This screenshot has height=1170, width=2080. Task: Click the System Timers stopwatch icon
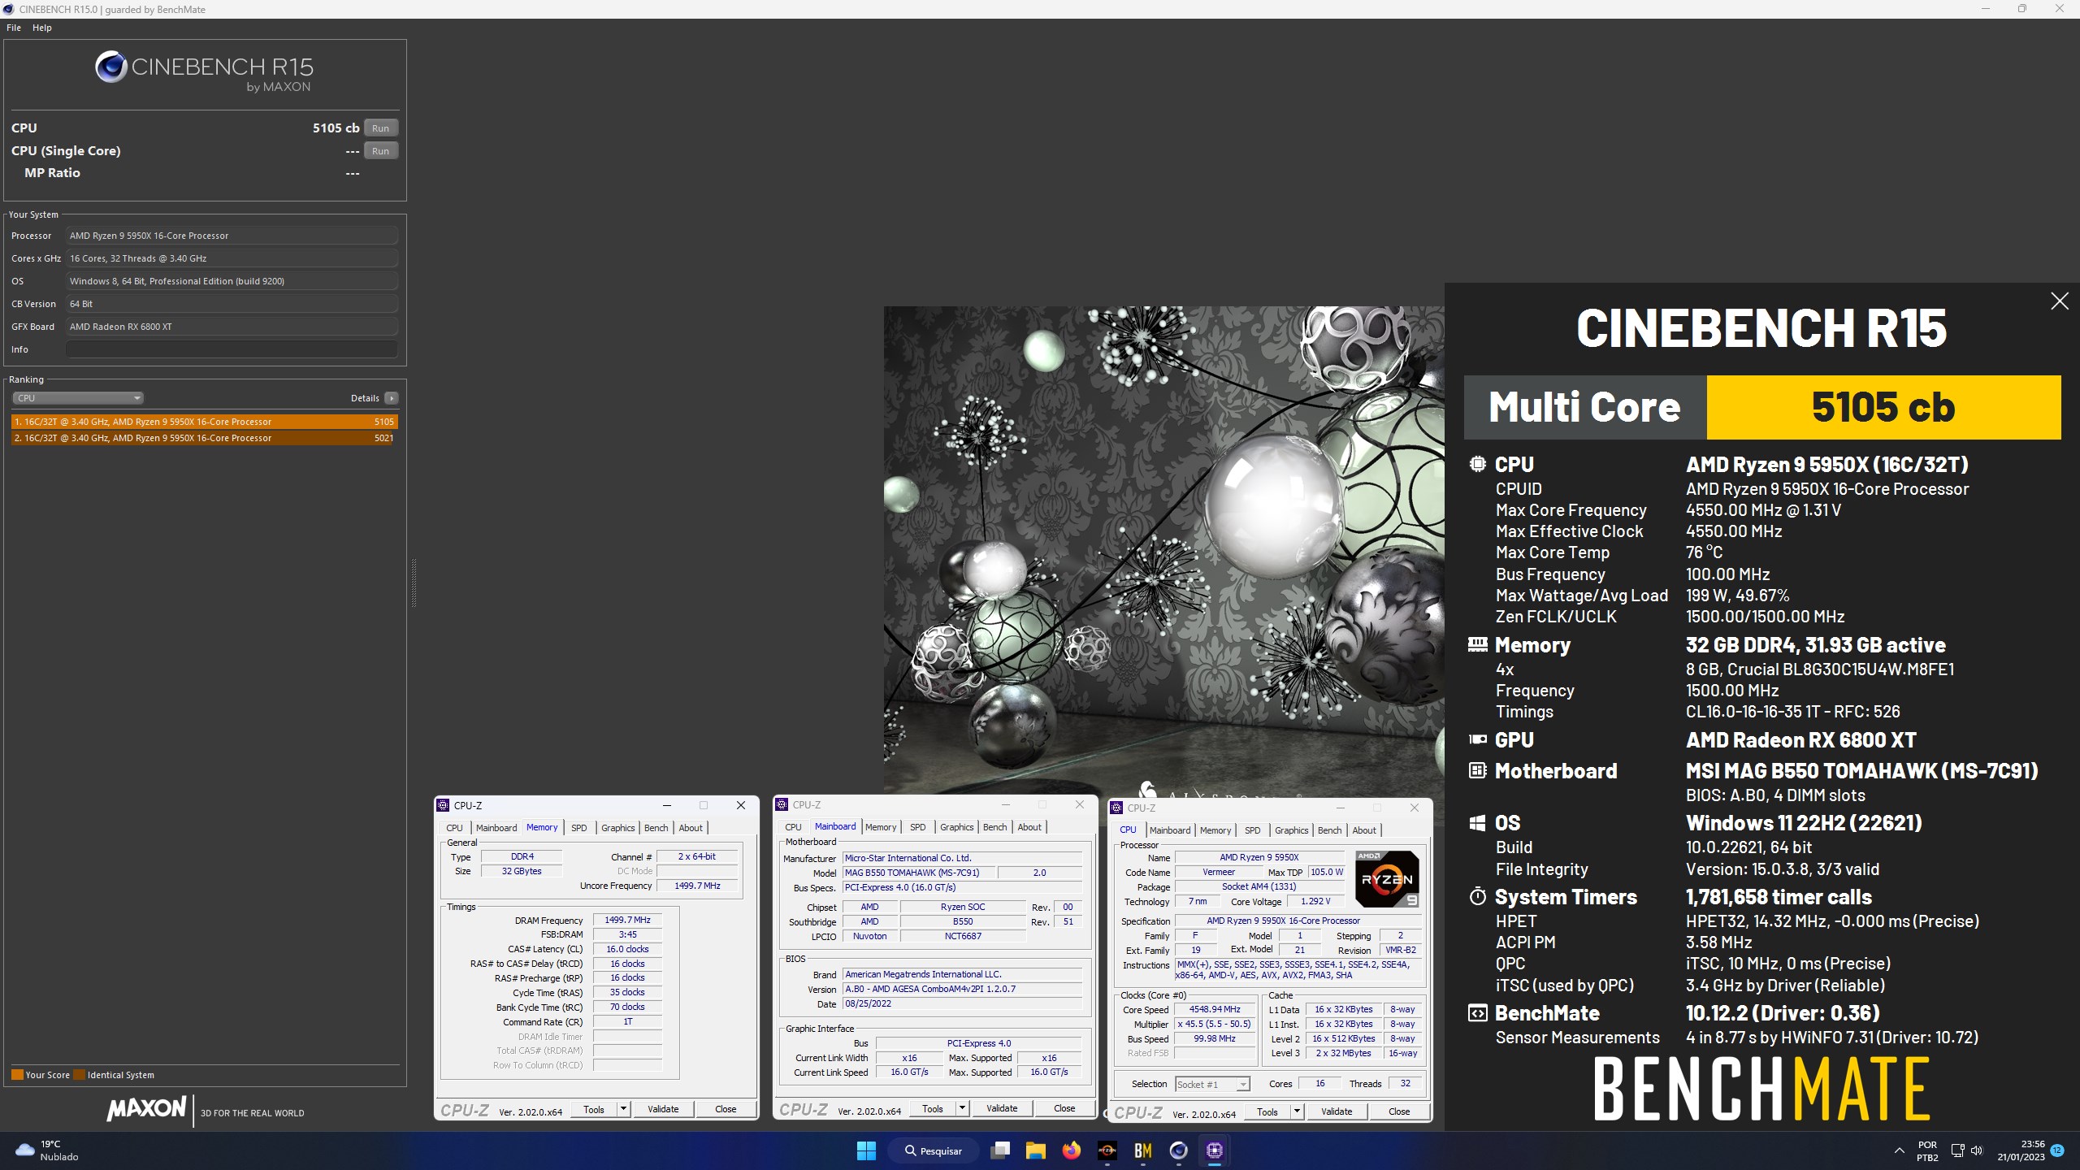click(1477, 896)
